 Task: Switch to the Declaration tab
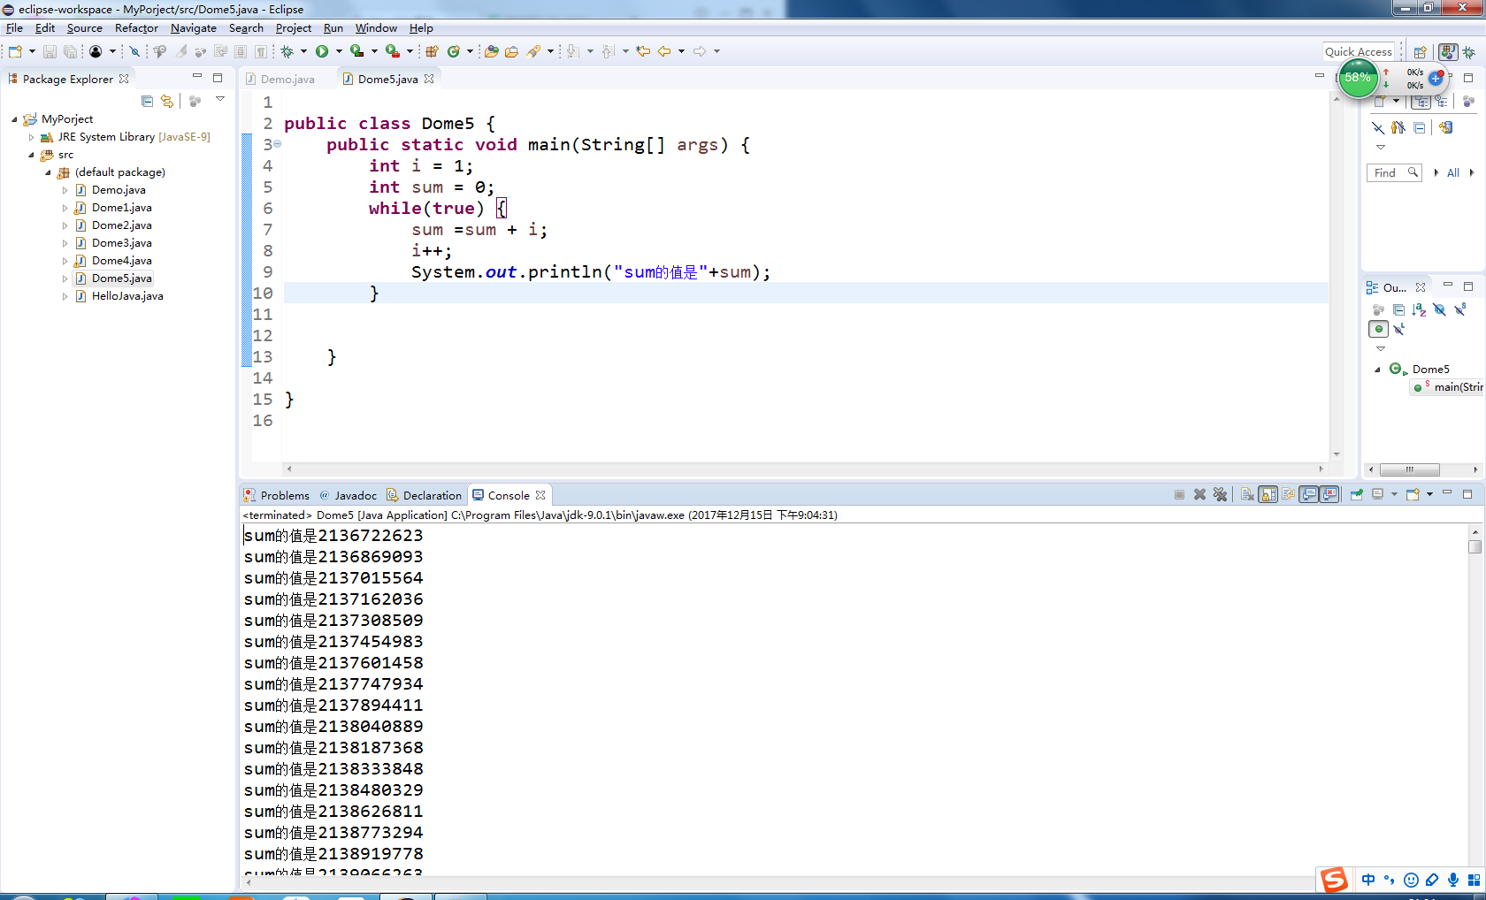424,495
